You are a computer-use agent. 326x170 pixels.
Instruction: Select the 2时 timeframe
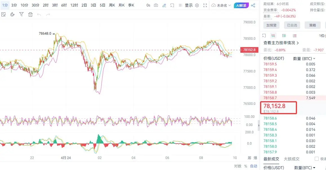pos(46,5)
